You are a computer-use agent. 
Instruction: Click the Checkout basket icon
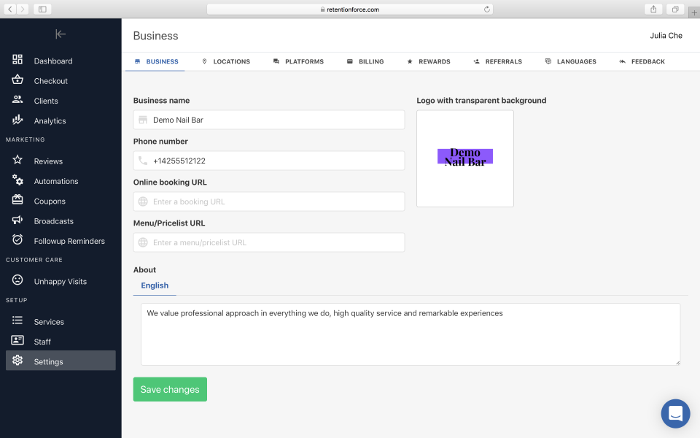click(17, 80)
